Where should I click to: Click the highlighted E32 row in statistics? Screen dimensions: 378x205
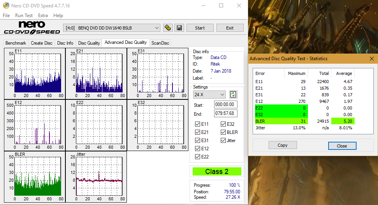281,115
